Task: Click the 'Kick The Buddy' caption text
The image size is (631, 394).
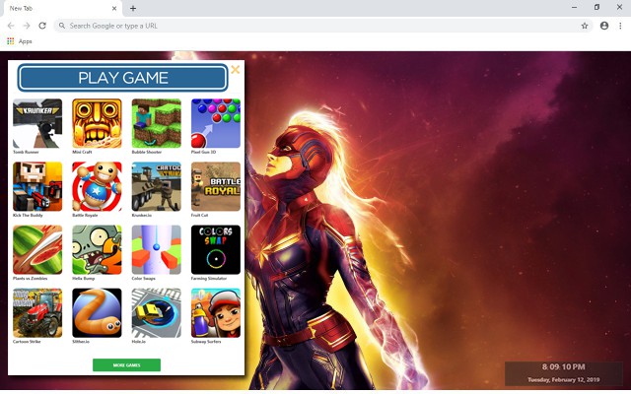Action: tap(28, 215)
